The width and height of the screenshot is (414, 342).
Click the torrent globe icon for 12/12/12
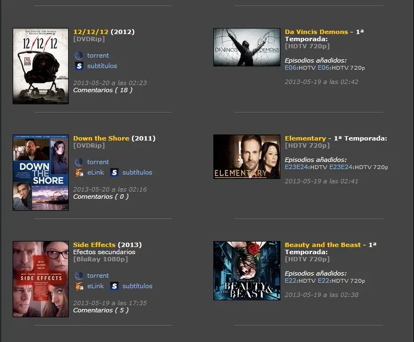[x=79, y=55]
